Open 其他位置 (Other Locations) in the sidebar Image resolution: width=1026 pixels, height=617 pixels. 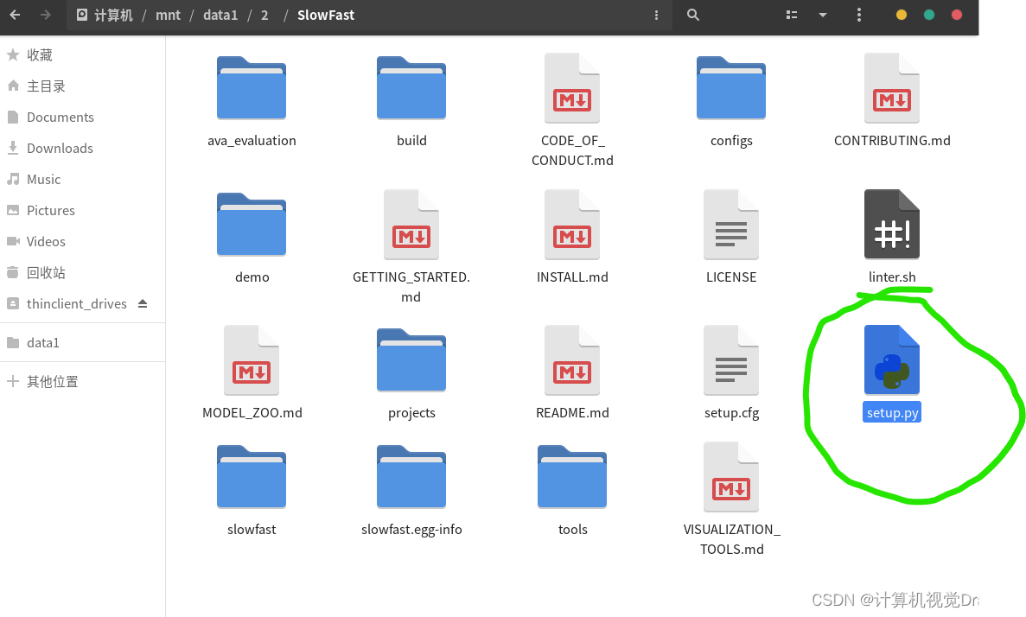pyautogui.click(x=82, y=381)
